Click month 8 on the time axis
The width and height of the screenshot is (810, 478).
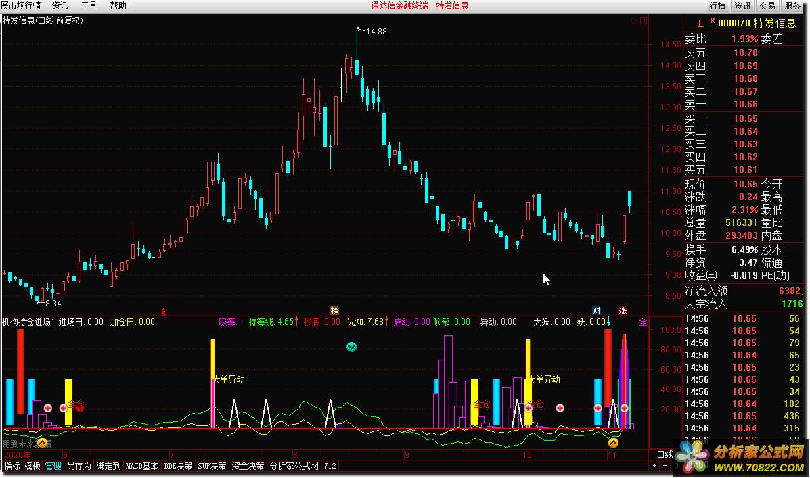pos(295,455)
